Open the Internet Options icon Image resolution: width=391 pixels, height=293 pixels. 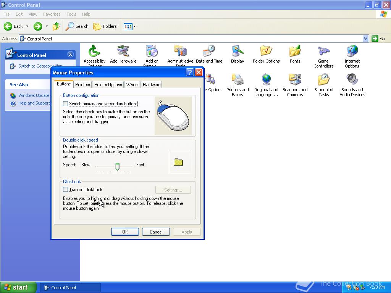[352, 51]
